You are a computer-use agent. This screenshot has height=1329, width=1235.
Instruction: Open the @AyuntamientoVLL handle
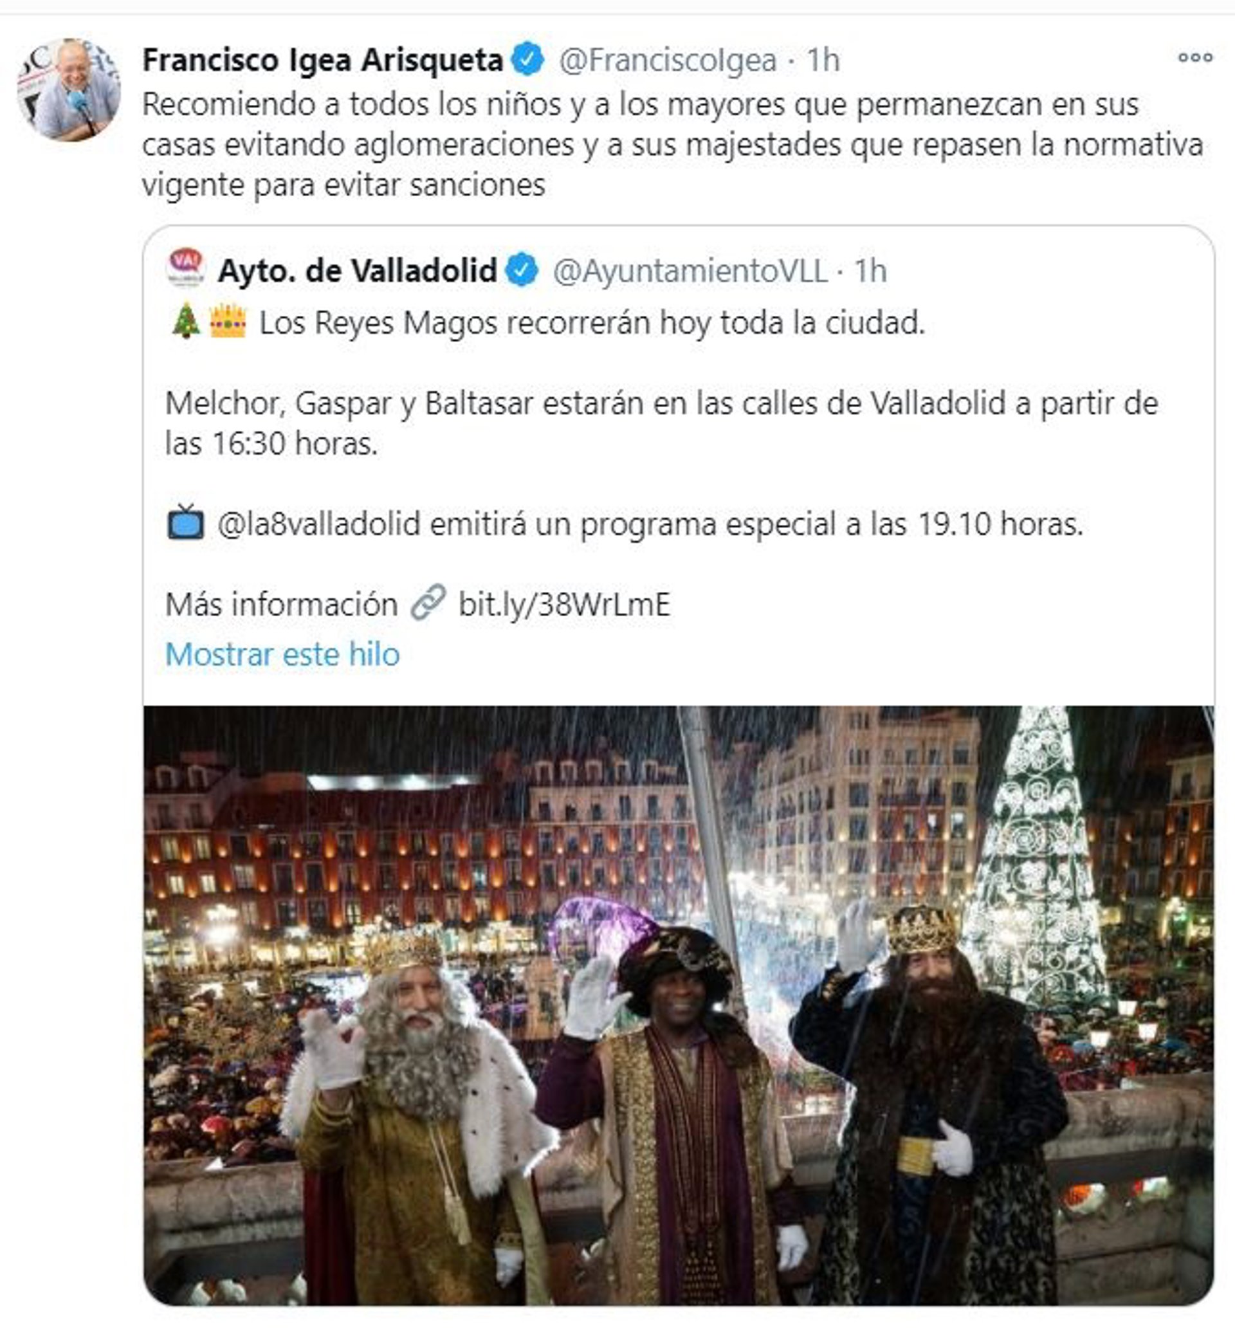point(690,271)
